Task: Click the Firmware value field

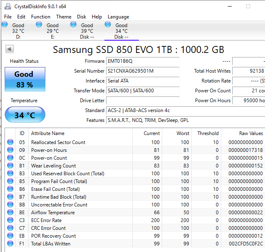Action: pyautogui.click(x=143, y=61)
